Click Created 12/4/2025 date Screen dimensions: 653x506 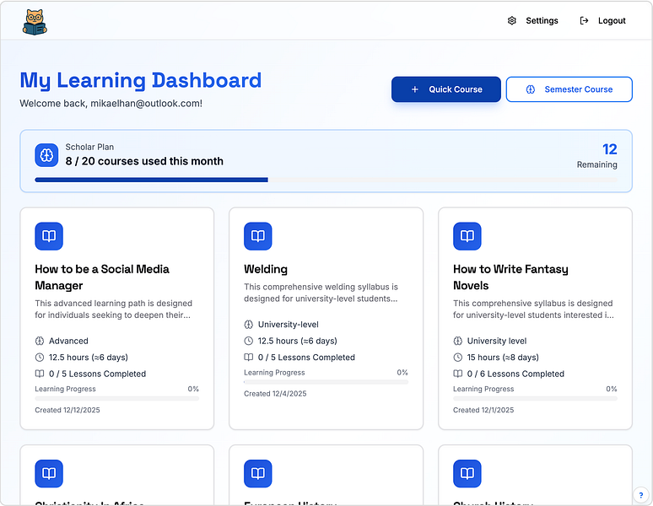(275, 394)
